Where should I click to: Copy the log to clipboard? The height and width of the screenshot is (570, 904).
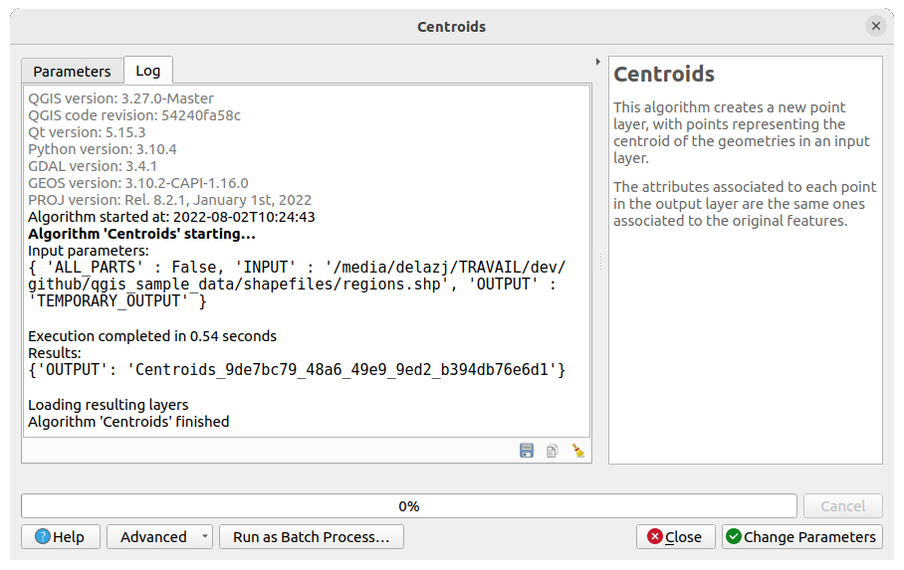tap(552, 451)
